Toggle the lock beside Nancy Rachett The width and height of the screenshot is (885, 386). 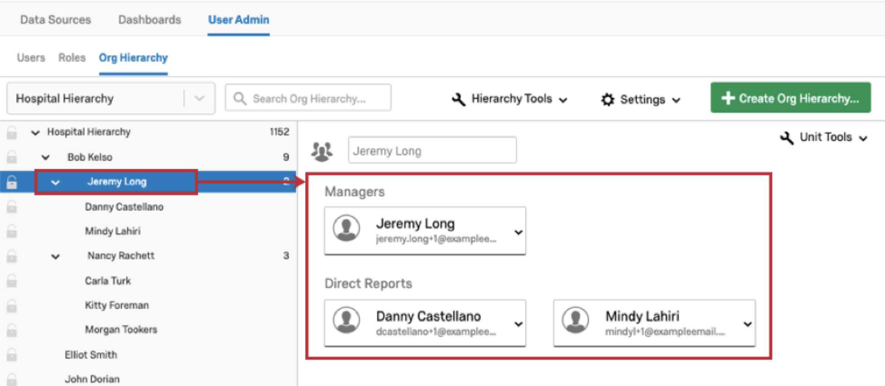pyautogui.click(x=12, y=256)
